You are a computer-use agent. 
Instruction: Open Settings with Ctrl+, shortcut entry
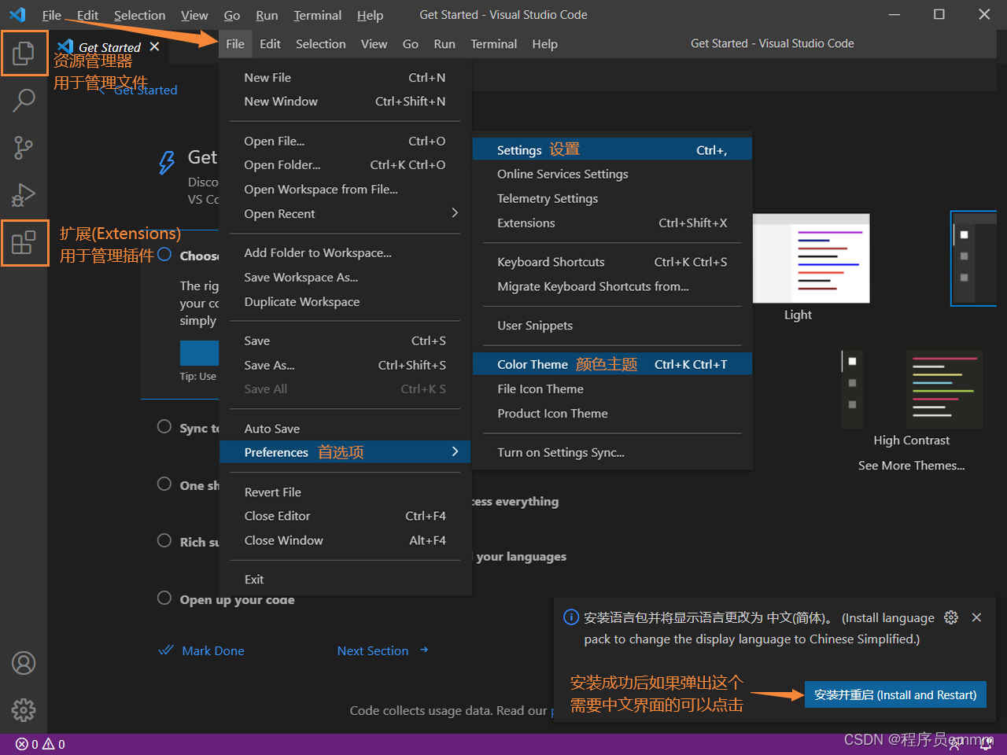click(x=612, y=149)
